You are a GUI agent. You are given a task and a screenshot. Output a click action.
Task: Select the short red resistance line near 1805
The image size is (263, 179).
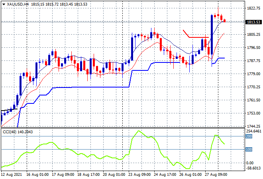tap(199, 37)
